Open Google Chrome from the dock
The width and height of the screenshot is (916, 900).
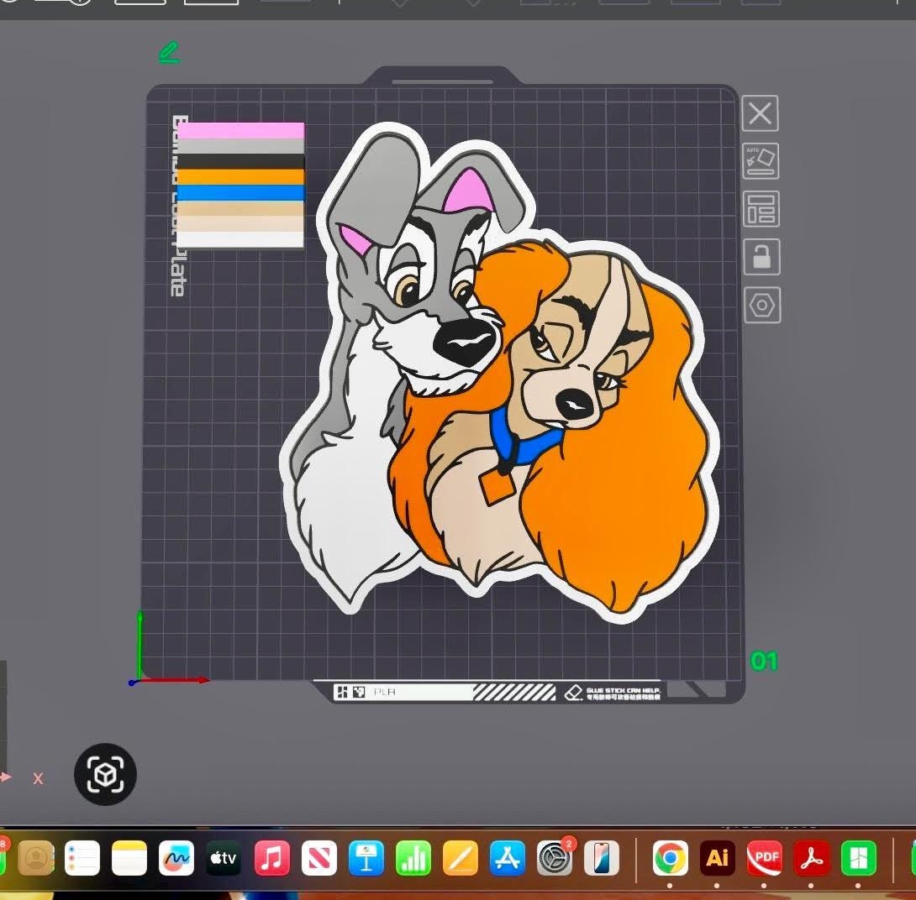670,858
